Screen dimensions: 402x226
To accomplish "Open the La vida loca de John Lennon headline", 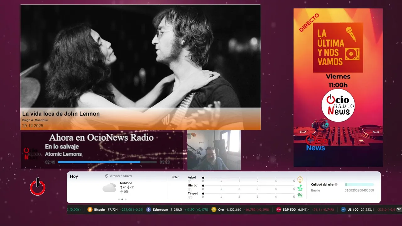I will pos(61,114).
